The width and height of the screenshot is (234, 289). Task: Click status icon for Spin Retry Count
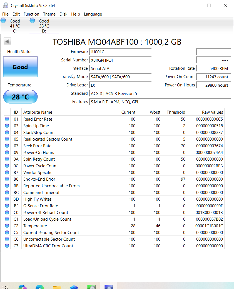click(7, 159)
